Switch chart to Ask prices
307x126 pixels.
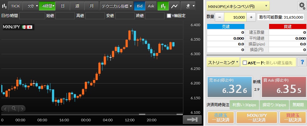coord(151,6)
